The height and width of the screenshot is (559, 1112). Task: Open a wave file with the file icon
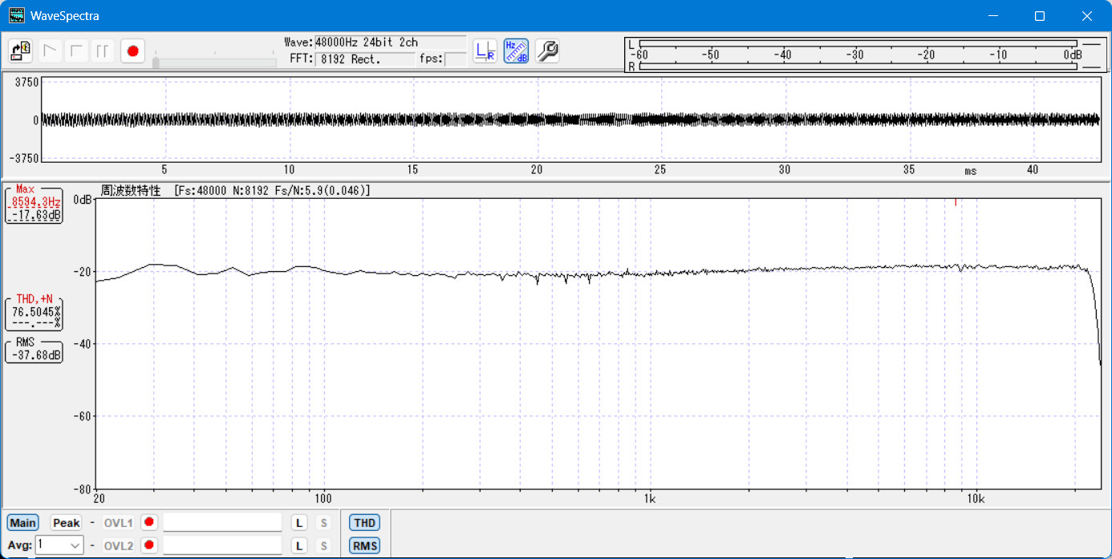(20, 51)
